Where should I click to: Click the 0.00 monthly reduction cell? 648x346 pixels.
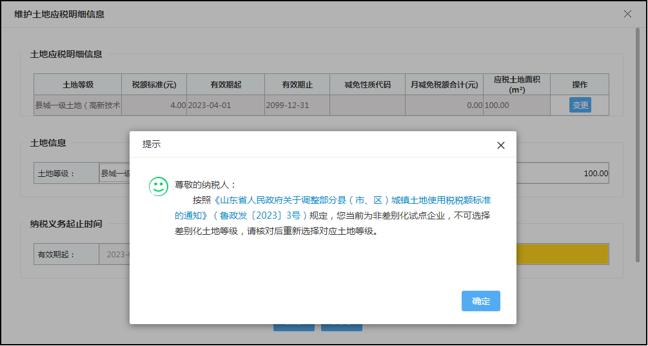coord(444,105)
